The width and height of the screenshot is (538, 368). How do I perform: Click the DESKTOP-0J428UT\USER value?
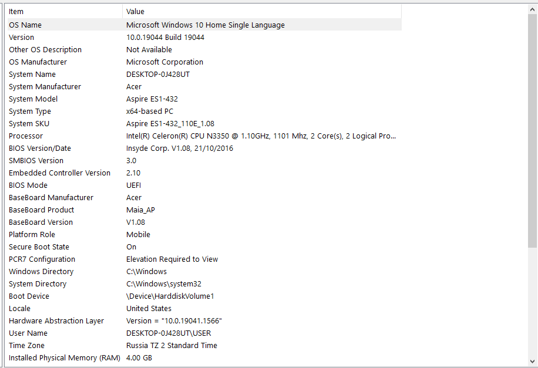(169, 334)
